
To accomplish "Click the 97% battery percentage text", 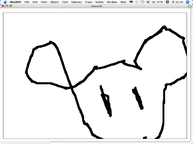I will coord(160,2).
